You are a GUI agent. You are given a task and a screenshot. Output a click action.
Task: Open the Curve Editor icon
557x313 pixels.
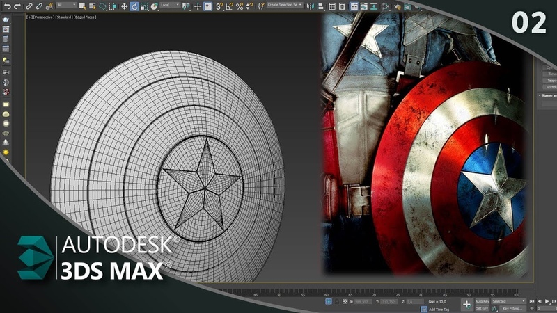363,6
